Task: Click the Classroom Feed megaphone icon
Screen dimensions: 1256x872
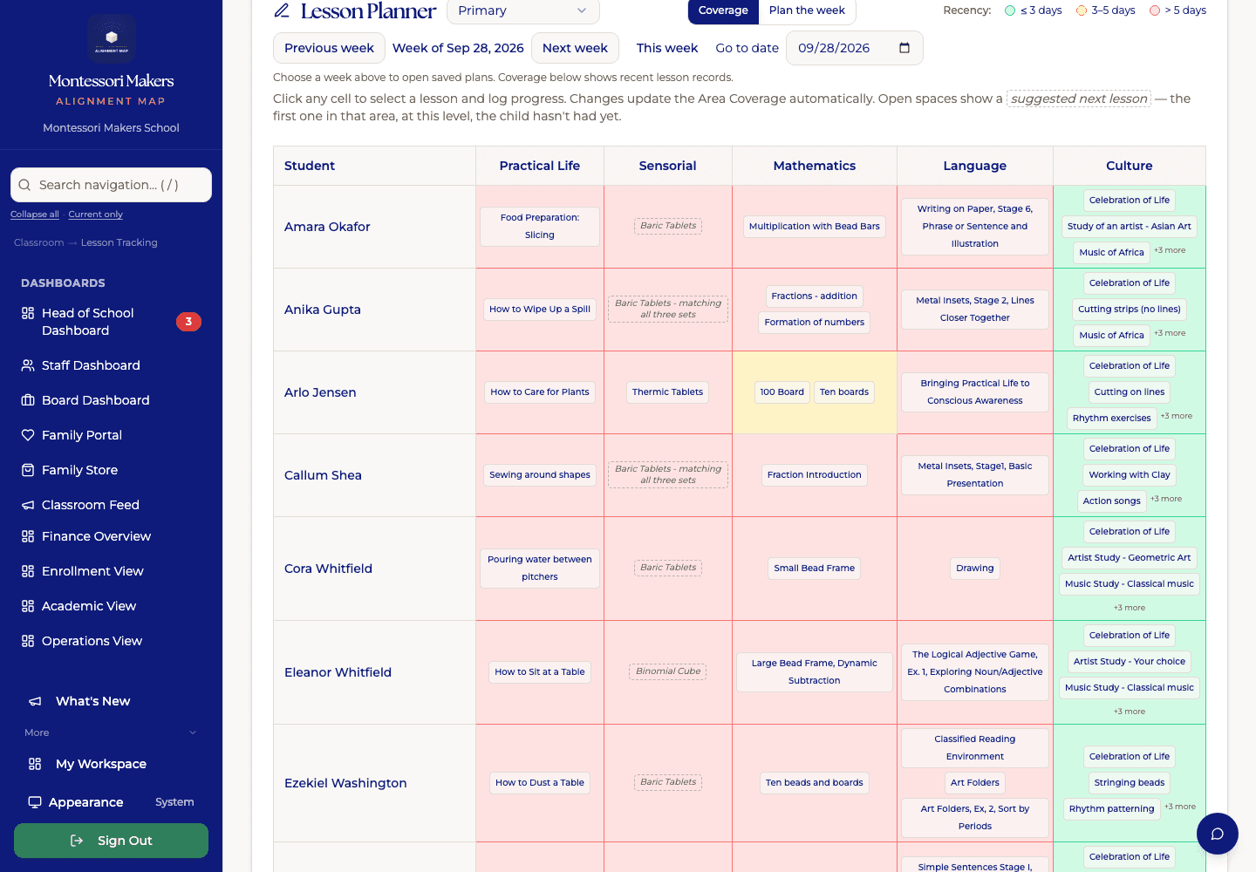Action: 28,505
